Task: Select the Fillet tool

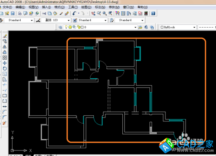Action: coord(5,118)
